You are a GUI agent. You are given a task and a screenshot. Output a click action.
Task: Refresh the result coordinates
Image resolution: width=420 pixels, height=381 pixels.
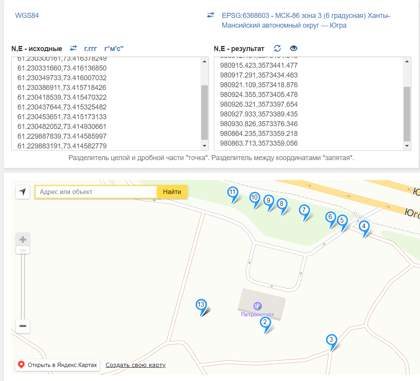pos(277,48)
